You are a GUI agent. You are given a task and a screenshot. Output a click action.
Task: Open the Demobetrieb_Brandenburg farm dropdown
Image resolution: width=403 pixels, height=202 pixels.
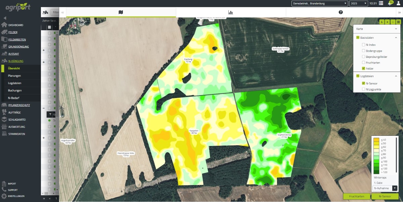click(x=319, y=3)
